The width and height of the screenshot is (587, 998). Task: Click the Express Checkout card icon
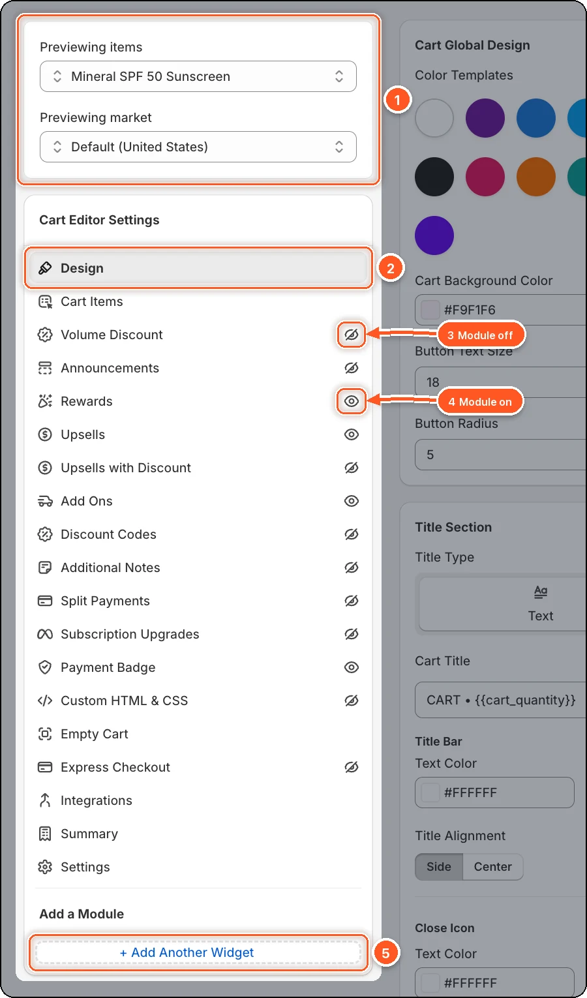pyautogui.click(x=45, y=767)
